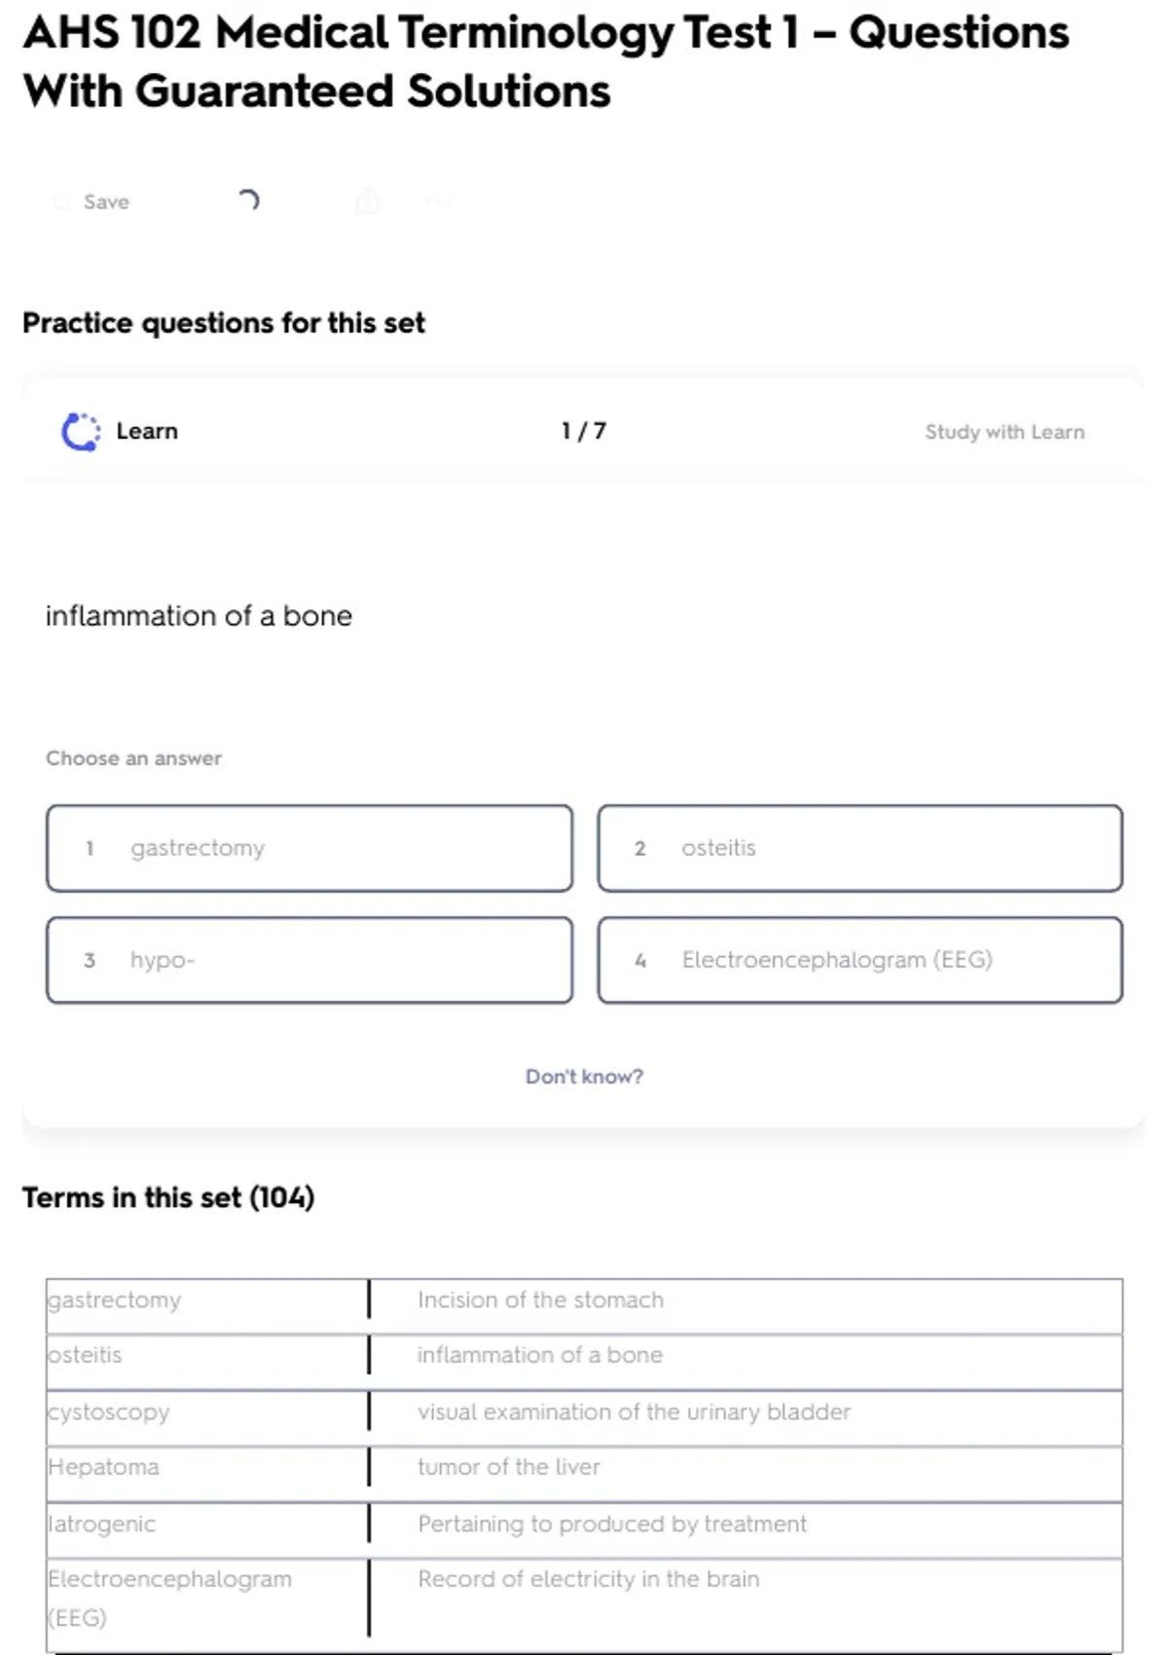Click definition 'Record of electricity in the brain'

588,1579
